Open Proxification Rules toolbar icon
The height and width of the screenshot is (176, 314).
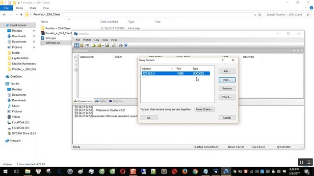click(82, 45)
